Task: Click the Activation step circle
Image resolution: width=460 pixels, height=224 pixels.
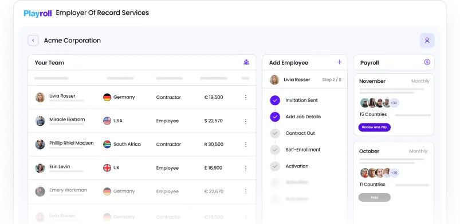Action: click(275, 166)
